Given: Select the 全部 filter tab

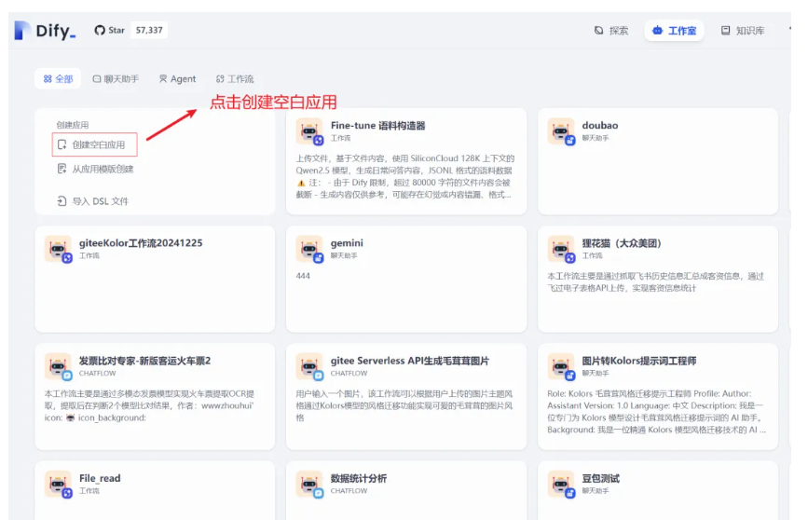Looking at the screenshot, I should click(58, 79).
